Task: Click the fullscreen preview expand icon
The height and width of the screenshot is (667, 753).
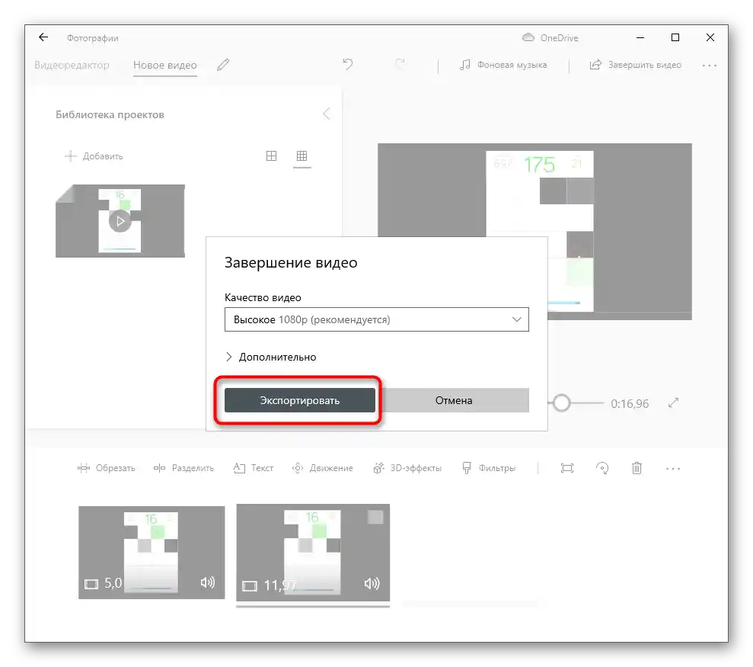Action: (x=673, y=402)
